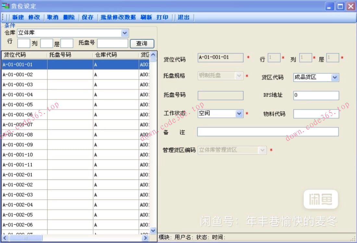This screenshot has height=243, width=357.
Task: Click 取消 to cancel changes
Action: pyautogui.click(x=53, y=18)
